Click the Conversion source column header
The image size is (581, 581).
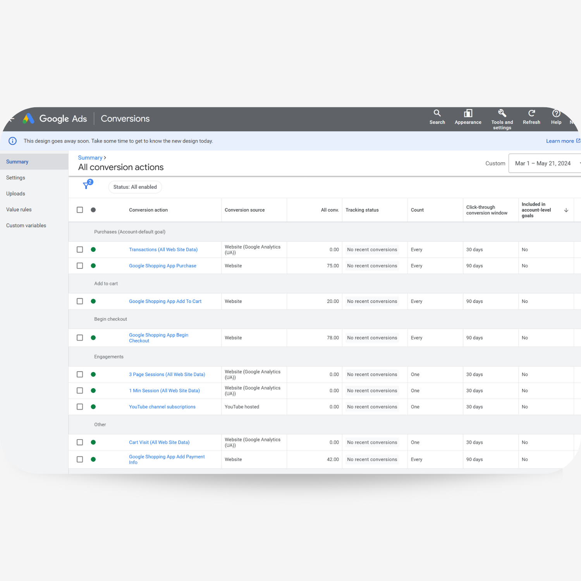pyautogui.click(x=245, y=210)
